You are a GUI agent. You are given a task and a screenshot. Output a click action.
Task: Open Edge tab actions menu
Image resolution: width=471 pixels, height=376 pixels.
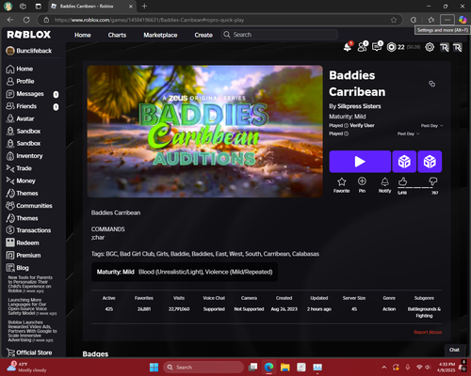(x=38, y=6)
